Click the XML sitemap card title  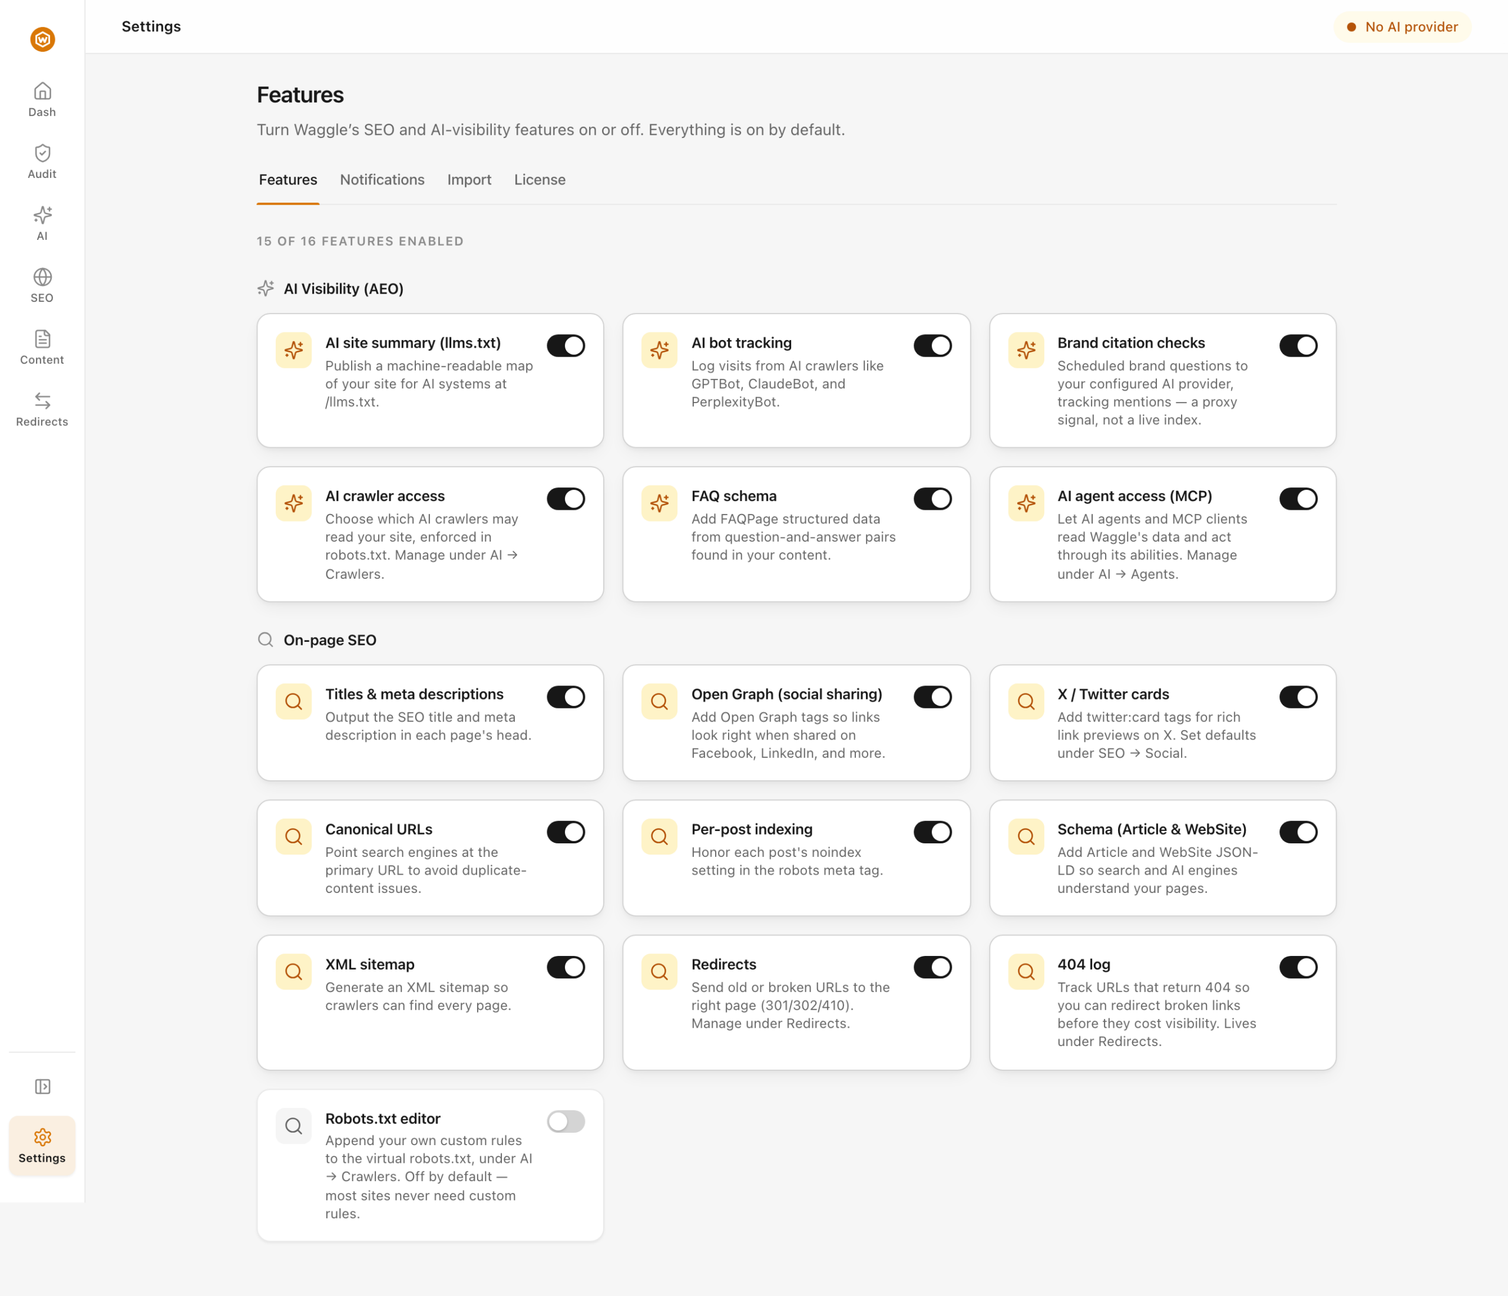coord(370,965)
